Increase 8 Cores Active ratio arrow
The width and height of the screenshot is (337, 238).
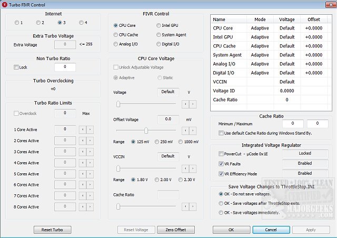click(90, 207)
